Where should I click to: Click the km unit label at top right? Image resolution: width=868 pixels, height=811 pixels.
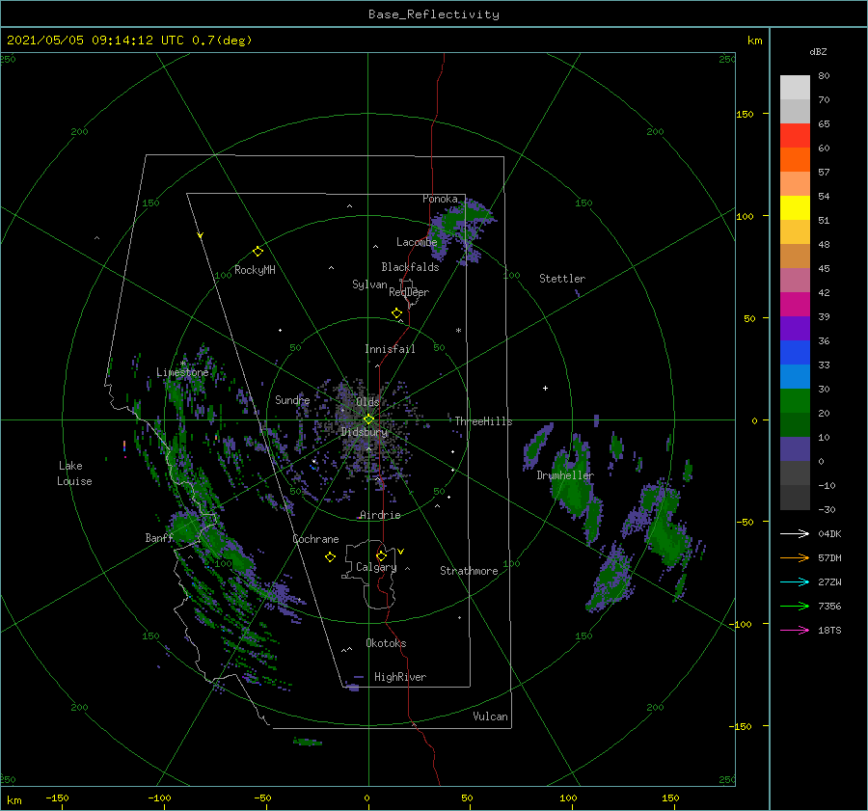tap(754, 41)
